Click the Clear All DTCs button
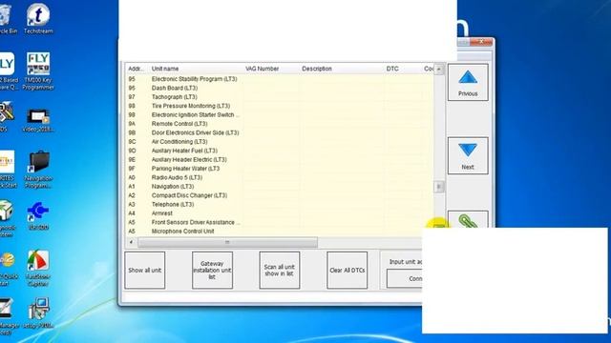Viewport: 611px width, 343px height. coord(347,271)
